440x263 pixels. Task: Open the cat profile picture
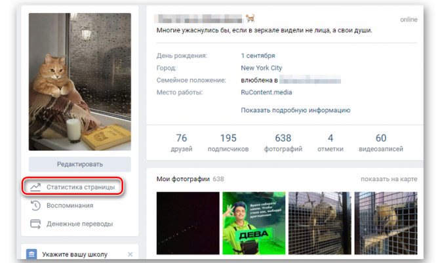click(x=80, y=82)
